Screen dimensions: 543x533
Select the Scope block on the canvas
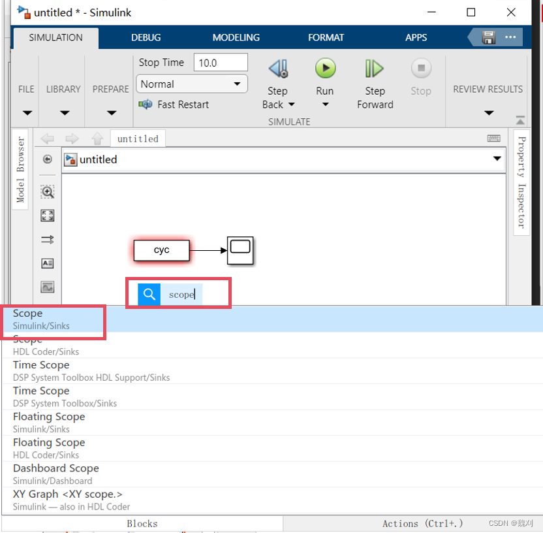(x=240, y=251)
